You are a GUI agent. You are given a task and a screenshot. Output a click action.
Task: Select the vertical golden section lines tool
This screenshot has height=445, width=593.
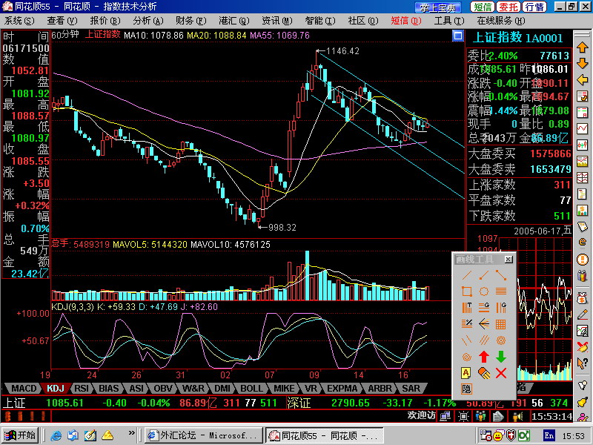pyautogui.click(x=501, y=308)
